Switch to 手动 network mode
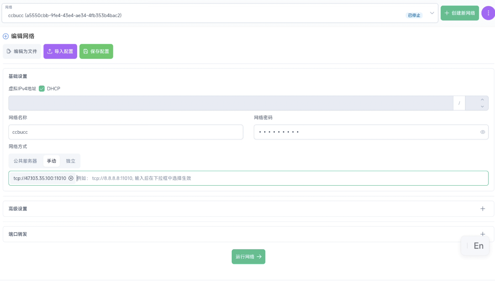The height and width of the screenshot is (283, 495). (51, 161)
